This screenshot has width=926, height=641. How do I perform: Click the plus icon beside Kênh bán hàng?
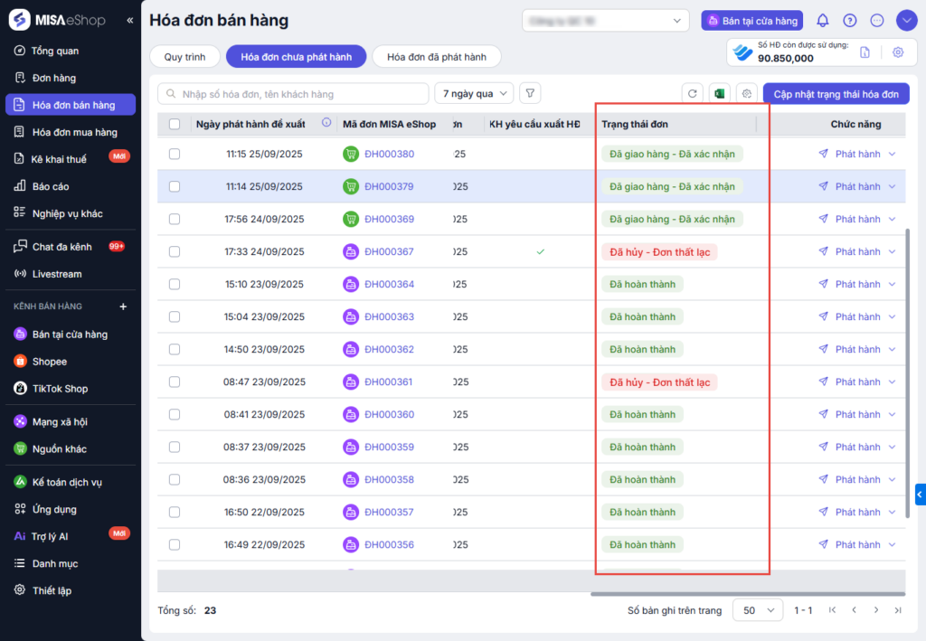(124, 306)
